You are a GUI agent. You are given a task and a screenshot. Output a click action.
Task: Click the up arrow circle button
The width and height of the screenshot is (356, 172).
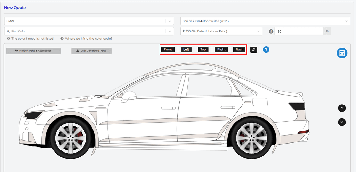tap(342, 108)
